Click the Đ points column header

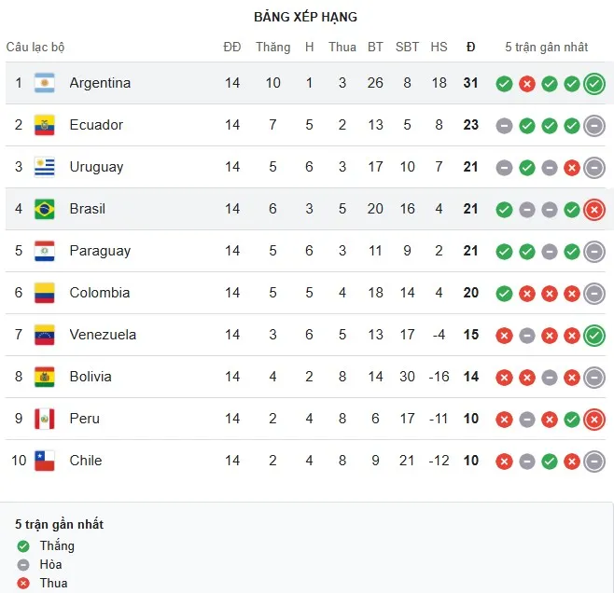(471, 47)
